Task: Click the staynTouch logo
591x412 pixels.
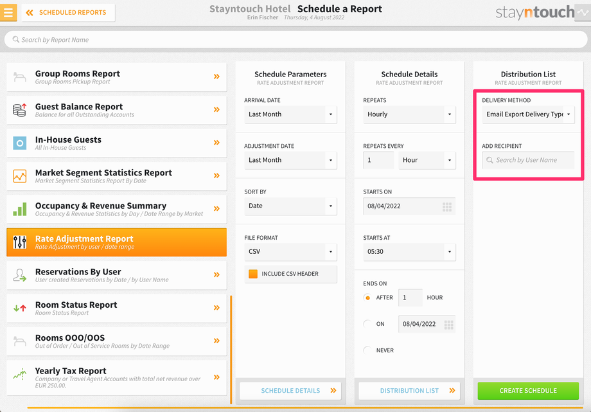Action: pyautogui.click(x=535, y=12)
